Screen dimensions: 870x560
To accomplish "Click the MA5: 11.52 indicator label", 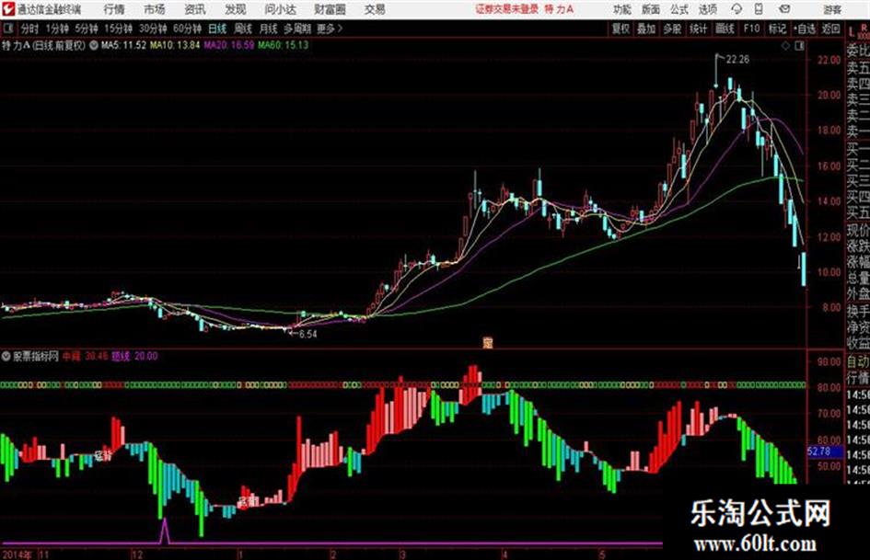I will point(123,45).
